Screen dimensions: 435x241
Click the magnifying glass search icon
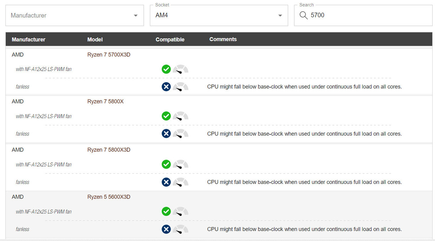(x=303, y=15)
